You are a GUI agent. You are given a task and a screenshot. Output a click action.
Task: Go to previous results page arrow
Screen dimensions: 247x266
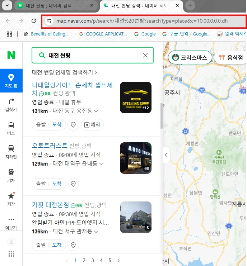pos(67,260)
